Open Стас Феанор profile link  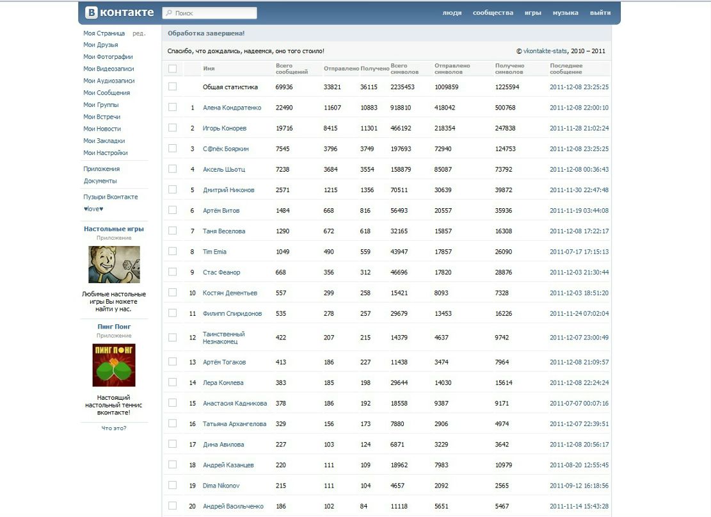tap(221, 272)
